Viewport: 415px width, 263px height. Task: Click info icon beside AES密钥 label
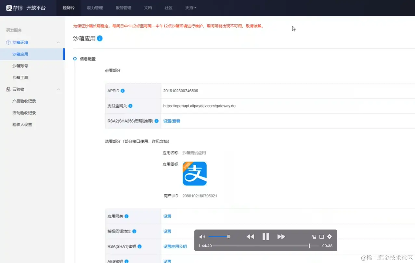(x=126, y=261)
